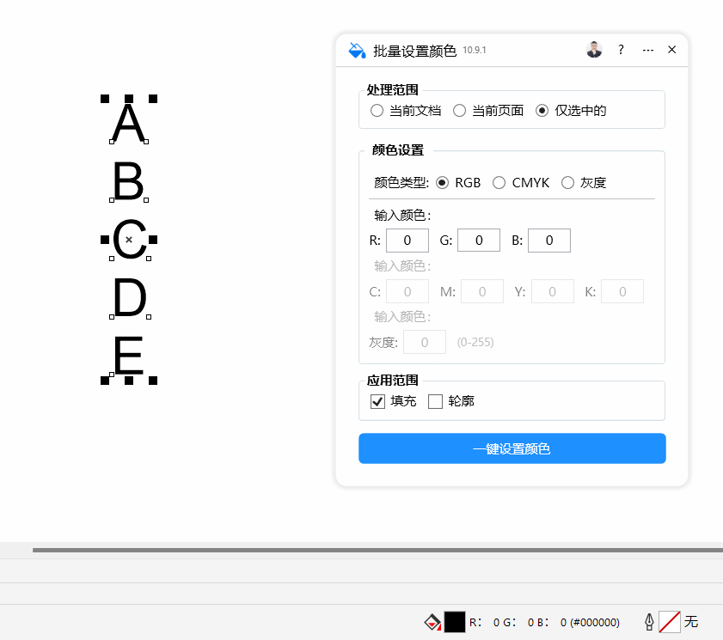This screenshot has width=723, height=640.
Task: Enable the 轮廓 outline checkbox
Action: pos(435,401)
